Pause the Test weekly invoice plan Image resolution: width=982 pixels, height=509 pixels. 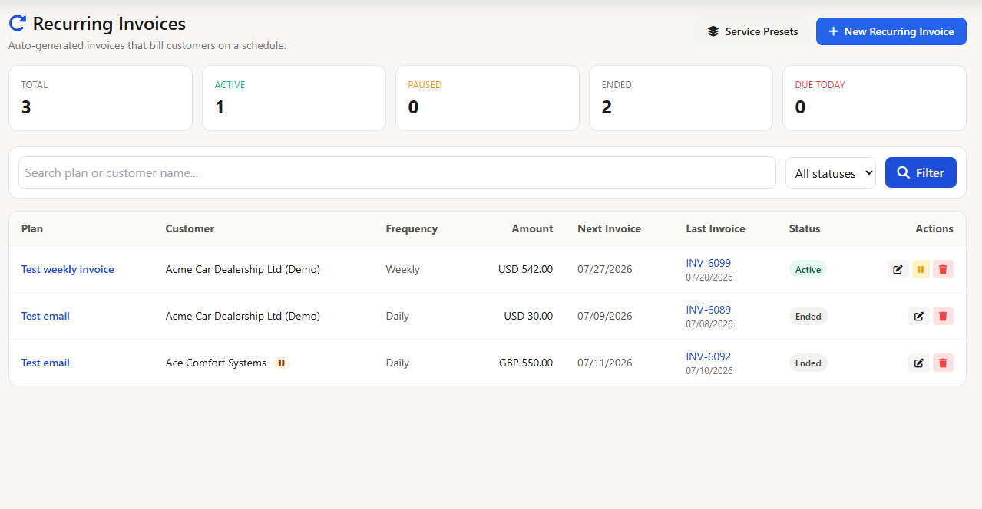[921, 269]
